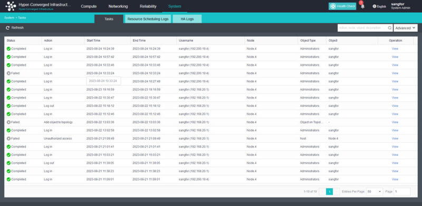Expand the Advanced search dropdown
Viewport: 422px width, 206px height.
click(405, 28)
